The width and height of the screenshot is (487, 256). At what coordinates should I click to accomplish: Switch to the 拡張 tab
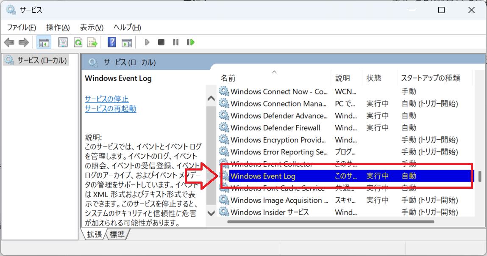94,234
